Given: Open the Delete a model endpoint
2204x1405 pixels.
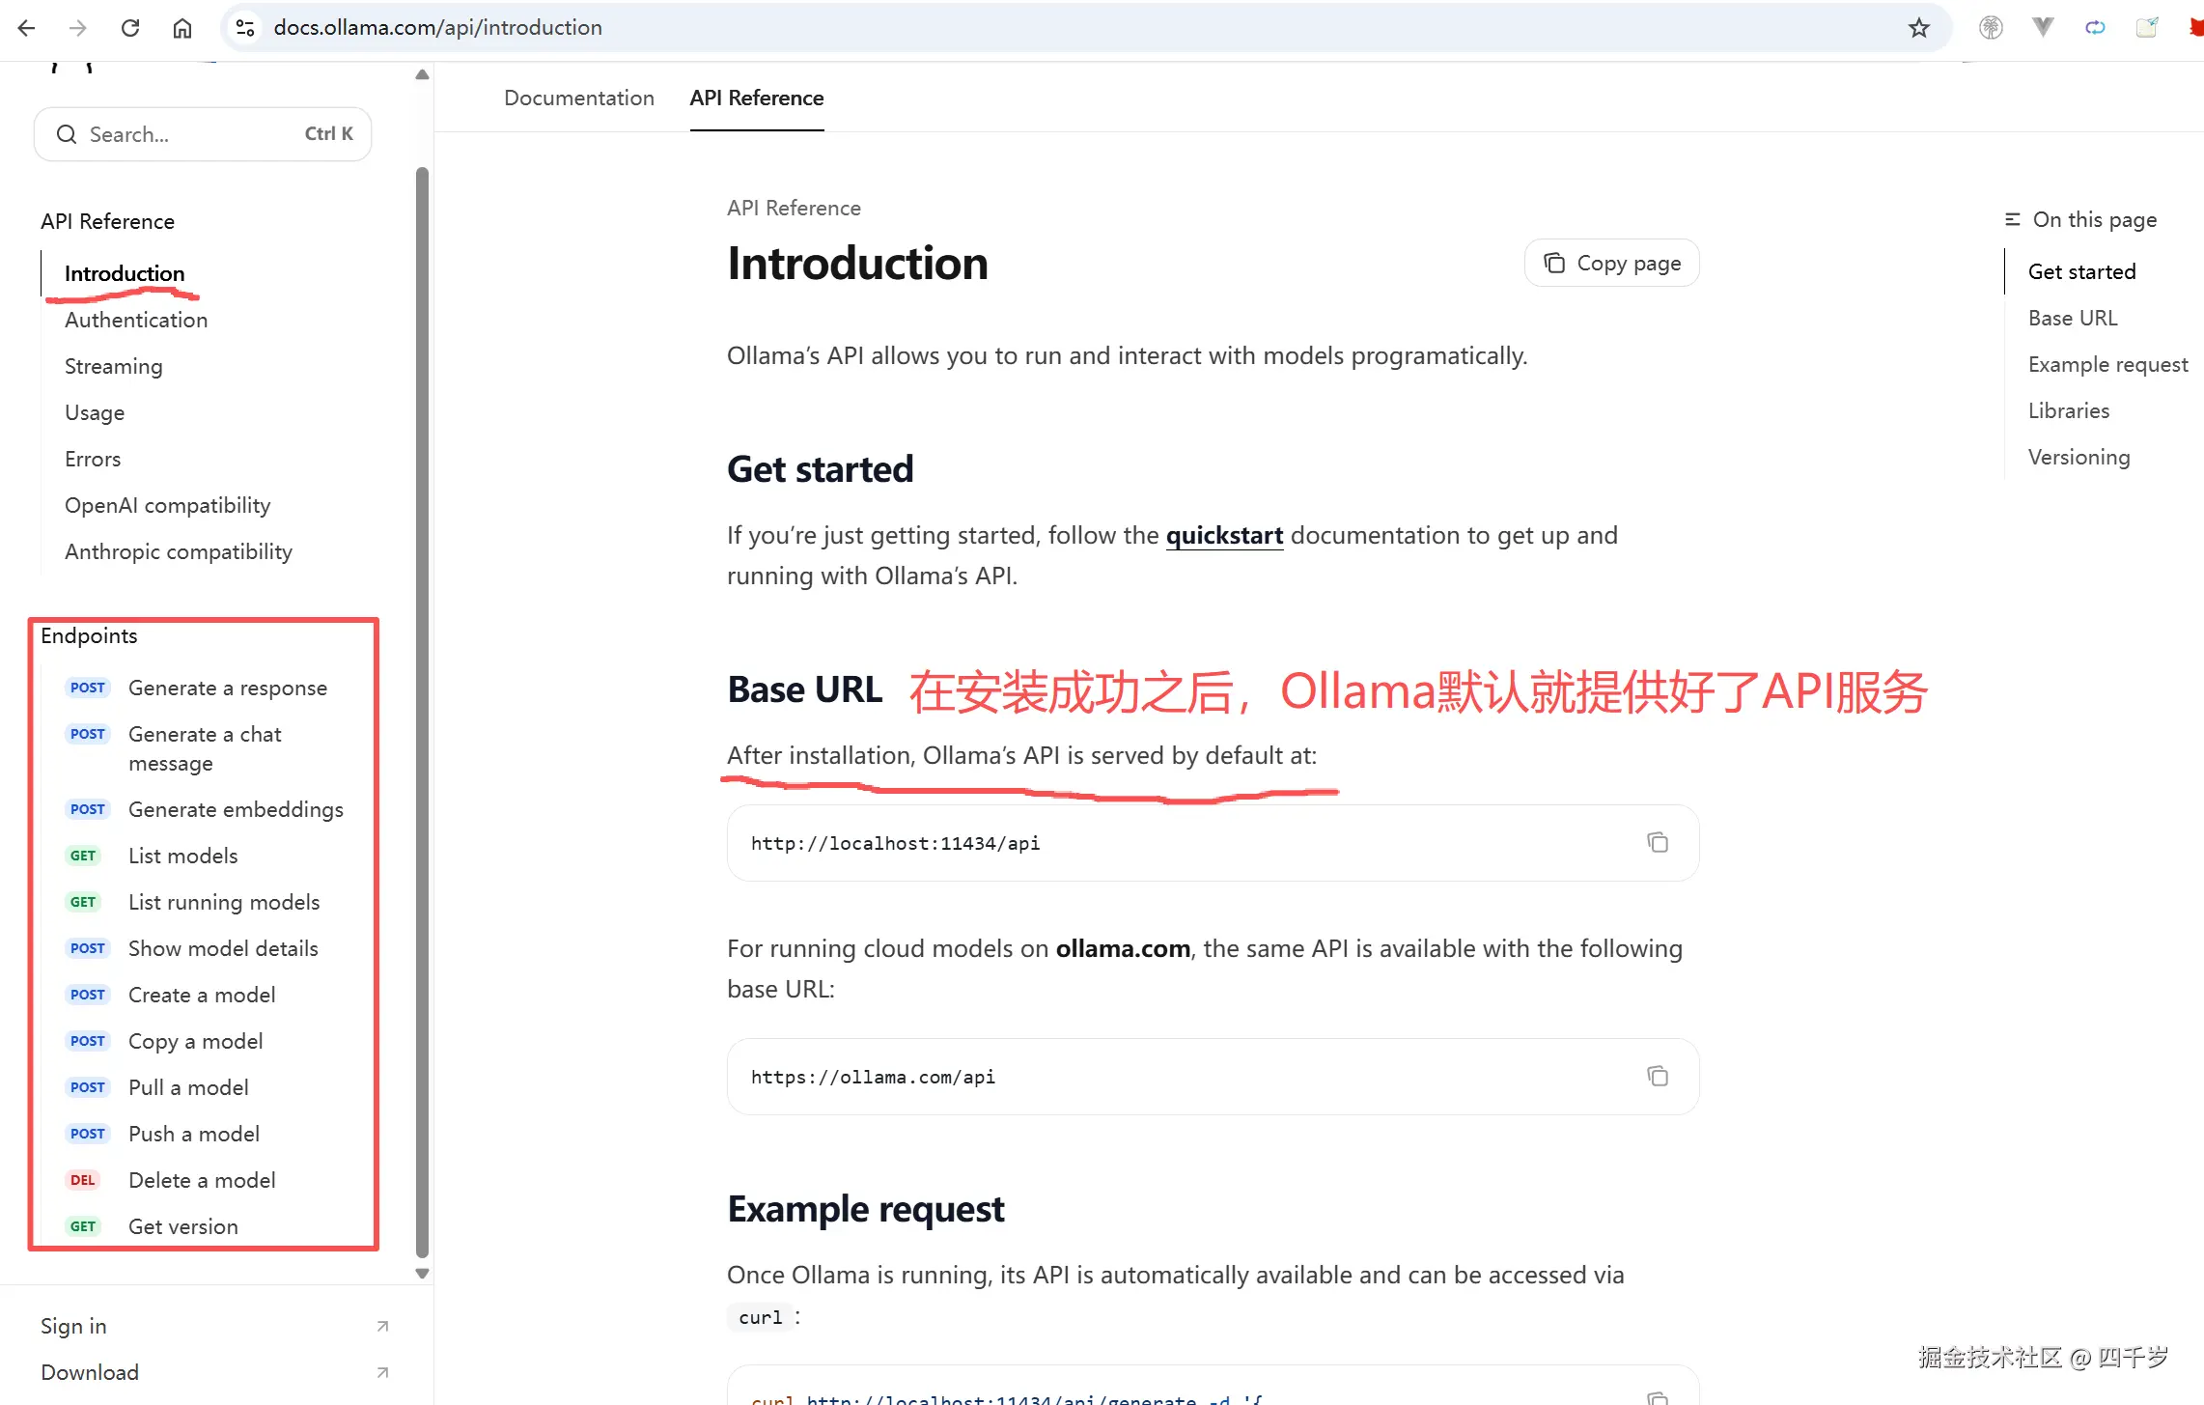Looking at the screenshot, I should tap(202, 1180).
